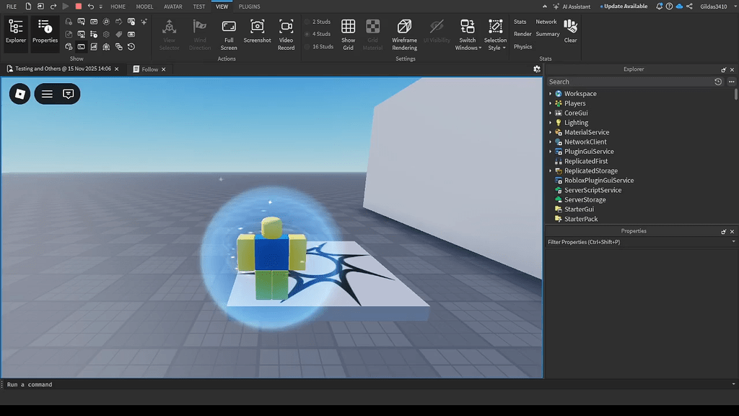Open the Properties panel from the ribbon

coord(44,32)
